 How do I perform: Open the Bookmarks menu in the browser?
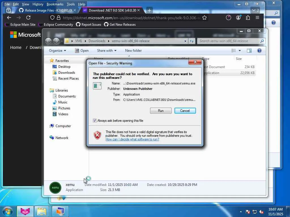tap(55, 4)
